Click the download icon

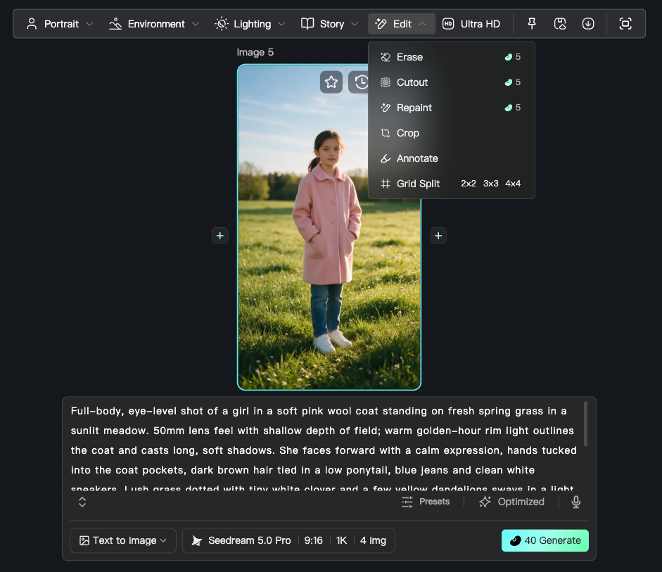[x=588, y=24]
